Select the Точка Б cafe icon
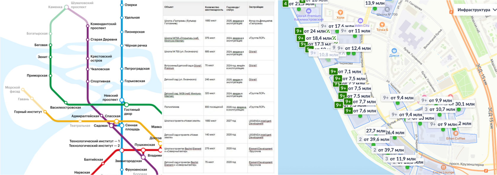Image resolution: width=497 pixels, height=175 pixels. coord(382,25)
